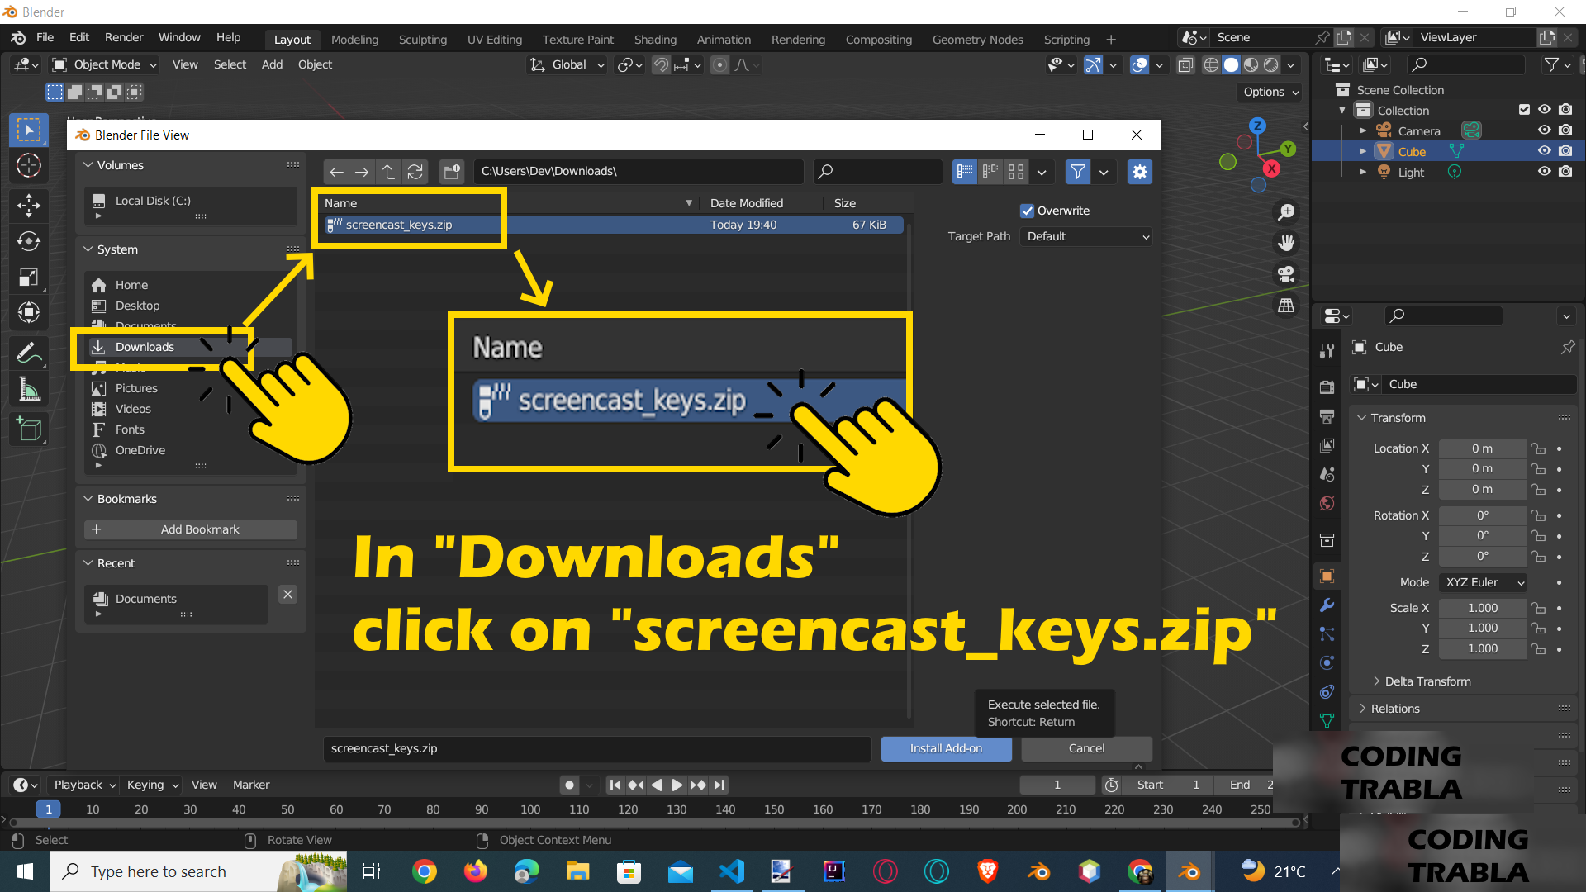Open the World properties tab
This screenshot has width=1586, height=892.
point(1327,504)
